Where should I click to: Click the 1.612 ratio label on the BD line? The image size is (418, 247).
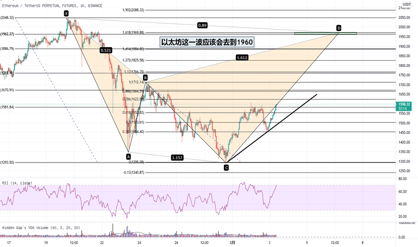click(x=242, y=57)
